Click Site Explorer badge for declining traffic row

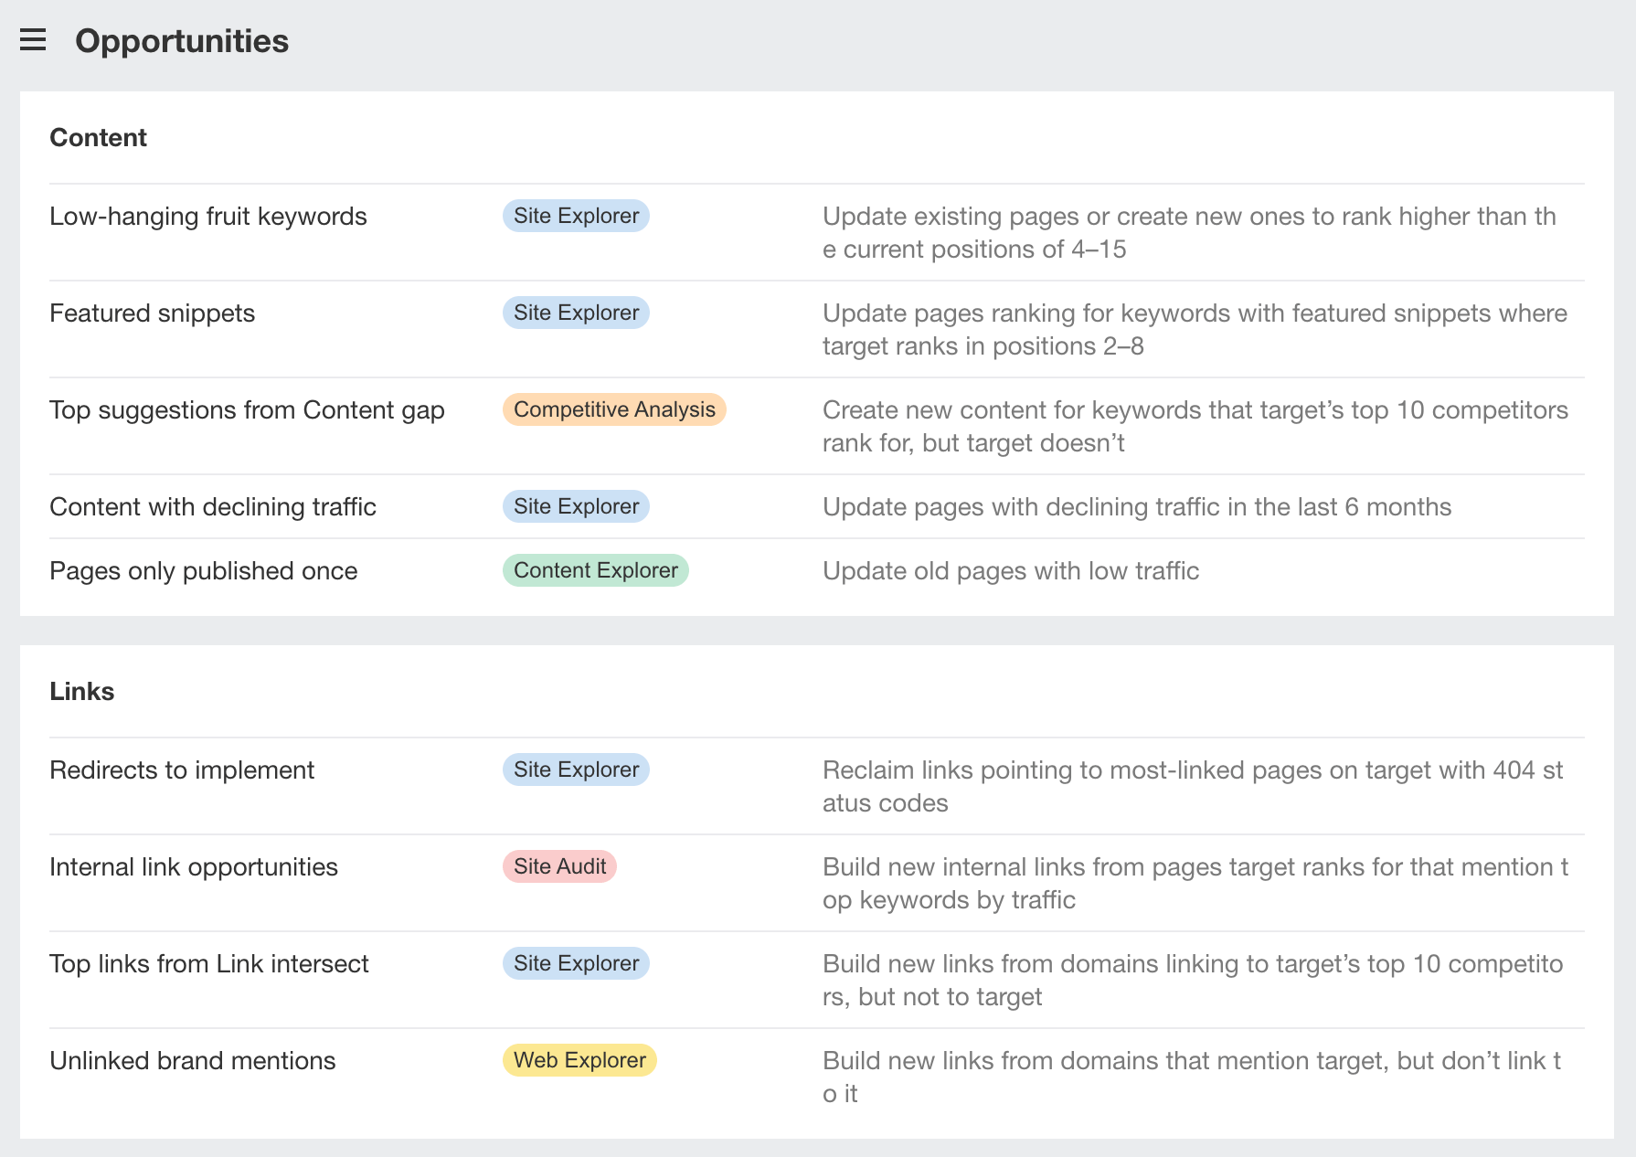[576, 506]
